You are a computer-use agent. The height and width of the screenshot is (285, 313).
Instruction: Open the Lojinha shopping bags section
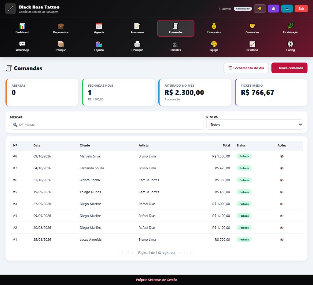coord(99,46)
